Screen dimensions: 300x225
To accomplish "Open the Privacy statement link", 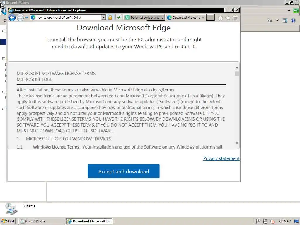I will pyautogui.click(x=221, y=158).
